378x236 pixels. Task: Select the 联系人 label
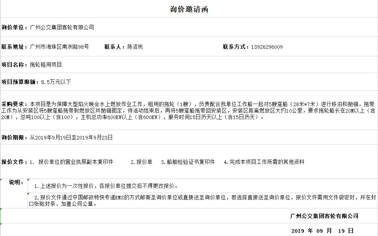pyautogui.click(x=115, y=47)
